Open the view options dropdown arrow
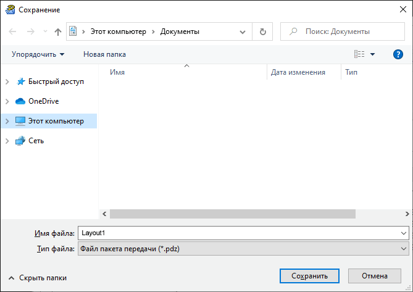 [x=372, y=55]
